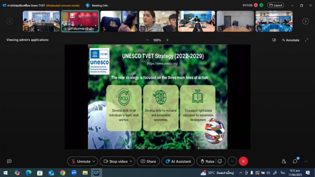
Task: Select the highlighted red-backdrop participant thumbnail
Action: point(80,21)
